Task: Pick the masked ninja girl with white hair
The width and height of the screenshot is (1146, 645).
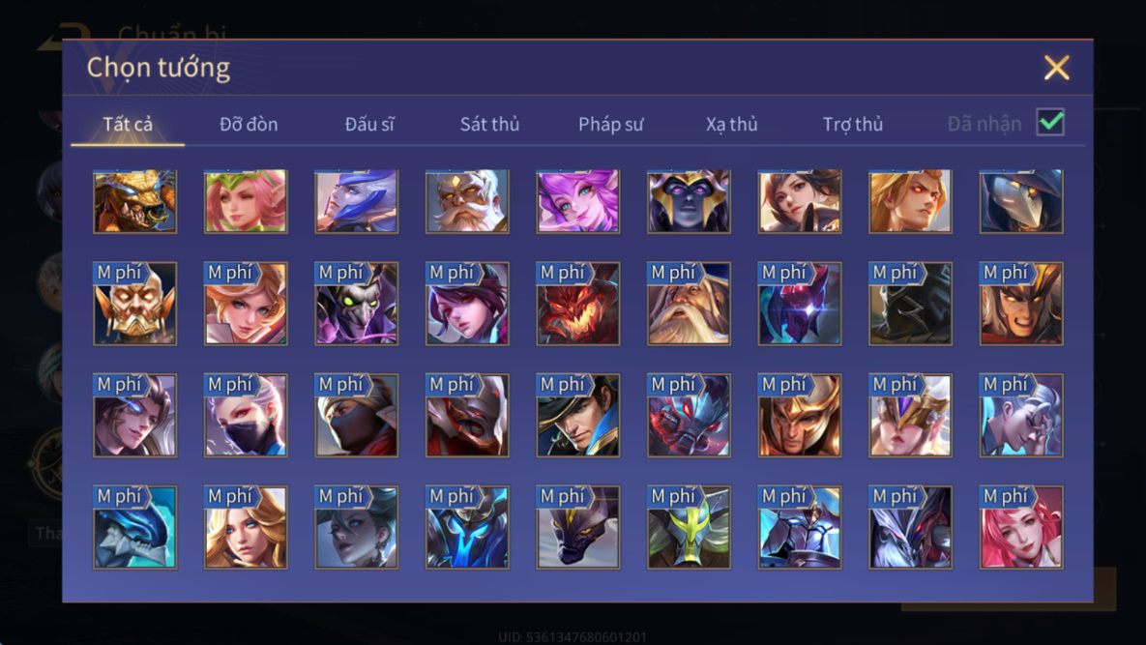Action: pos(246,416)
